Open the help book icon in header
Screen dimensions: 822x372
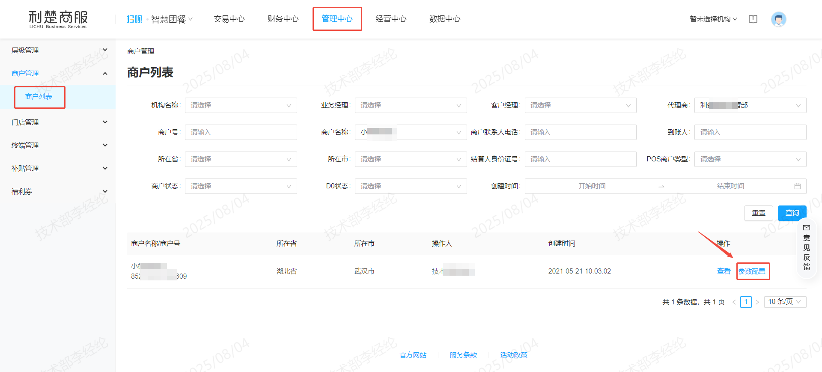click(753, 19)
